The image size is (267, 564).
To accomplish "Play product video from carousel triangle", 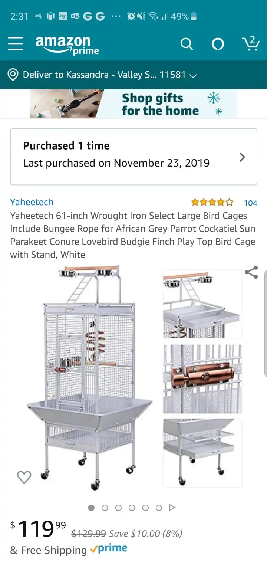I will click(x=172, y=507).
